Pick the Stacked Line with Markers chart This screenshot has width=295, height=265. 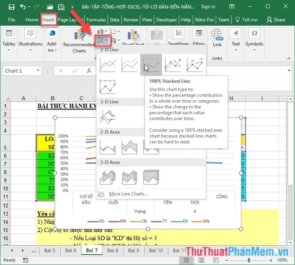click(195, 65)
